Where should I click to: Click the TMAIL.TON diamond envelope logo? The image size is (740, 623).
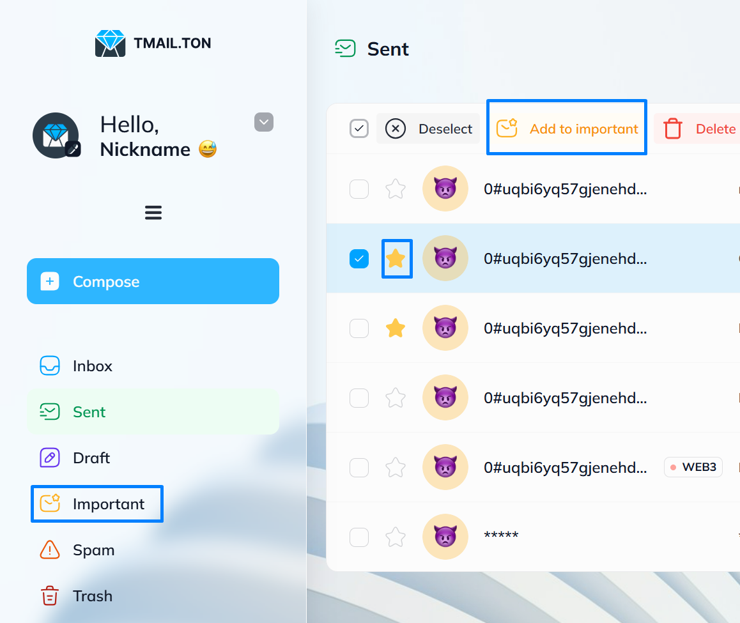110,43
